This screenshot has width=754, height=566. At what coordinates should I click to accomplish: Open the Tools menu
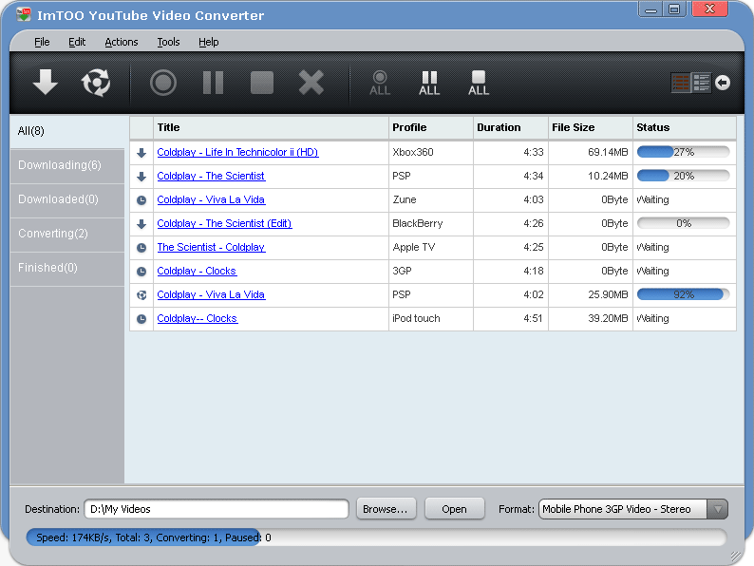click(x=168, y=43)
